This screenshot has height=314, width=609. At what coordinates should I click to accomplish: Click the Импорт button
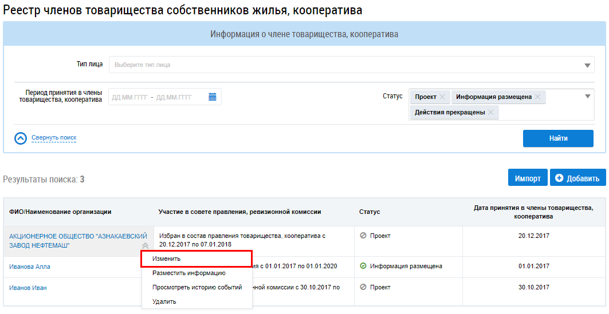pos(528,178)
